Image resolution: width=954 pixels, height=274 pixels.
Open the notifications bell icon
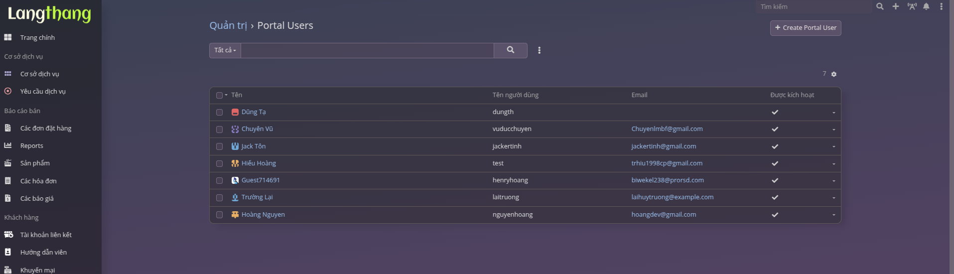926,6
